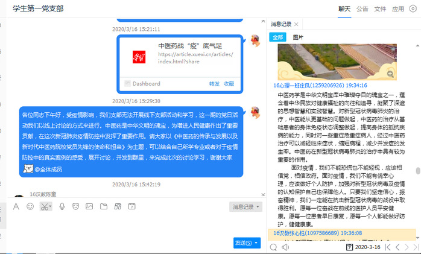Viewport: 421px width, 254px height.
Task: Open the sticker face icon
Action: [75, 206]
